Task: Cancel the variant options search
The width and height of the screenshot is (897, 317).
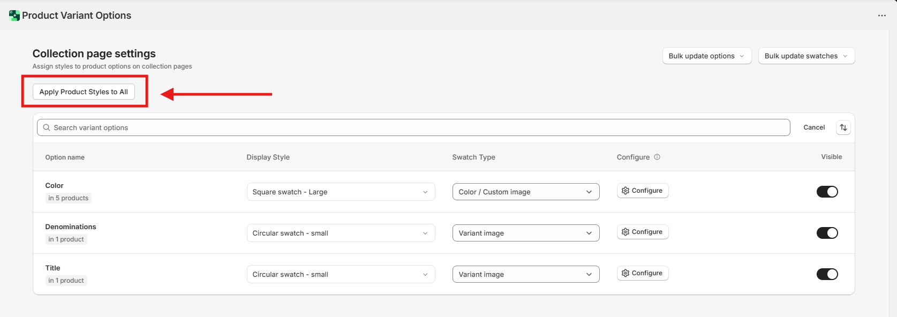Action: tap(813, 127)
